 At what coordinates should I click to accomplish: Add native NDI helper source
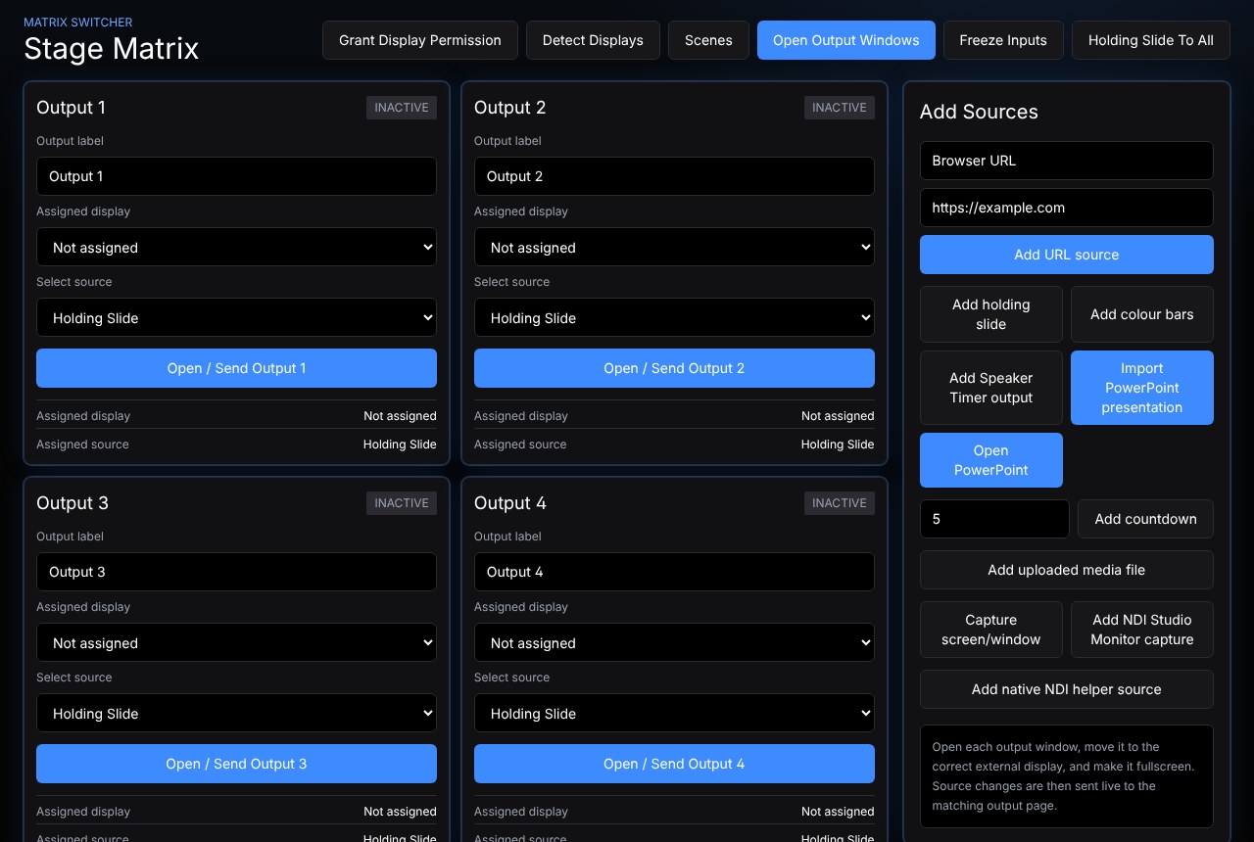click(1067, 689)
